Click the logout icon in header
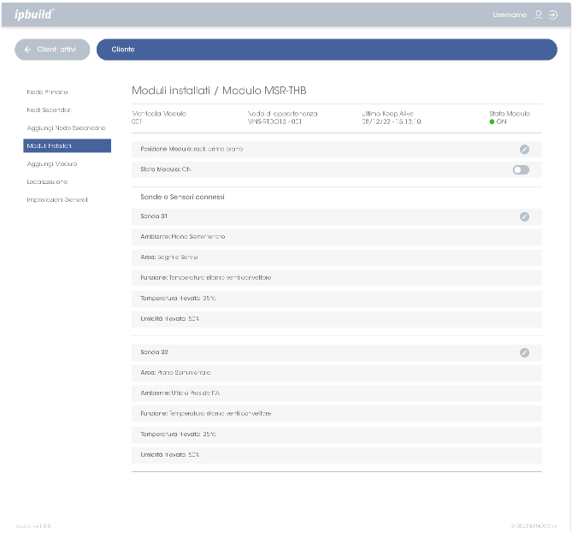 [552, 15]
